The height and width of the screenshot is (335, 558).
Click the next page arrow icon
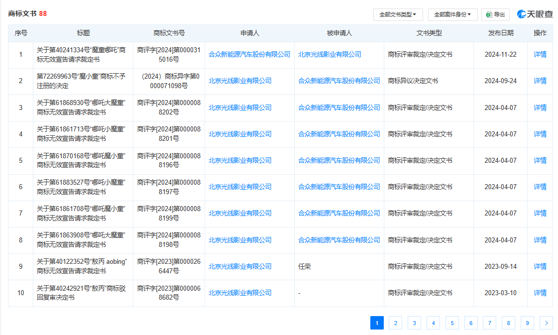(x=546, y=323)
